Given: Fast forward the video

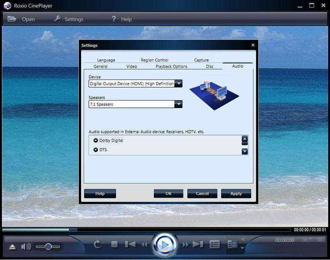Looking at the screenshot, I should click(185, 244).
